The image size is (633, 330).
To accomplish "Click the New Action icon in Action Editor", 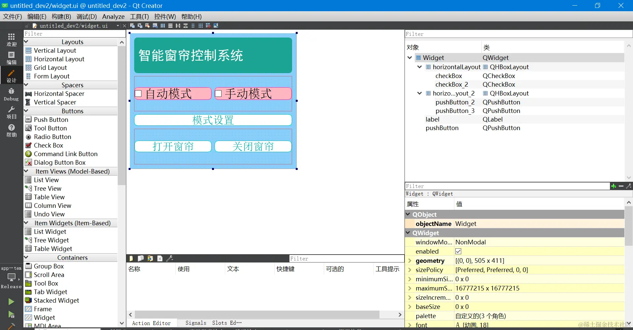I will [x=131, y=259].
